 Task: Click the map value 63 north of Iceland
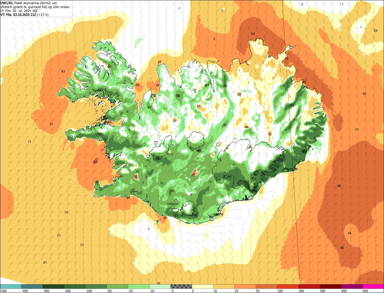click(x=253, y=34)
